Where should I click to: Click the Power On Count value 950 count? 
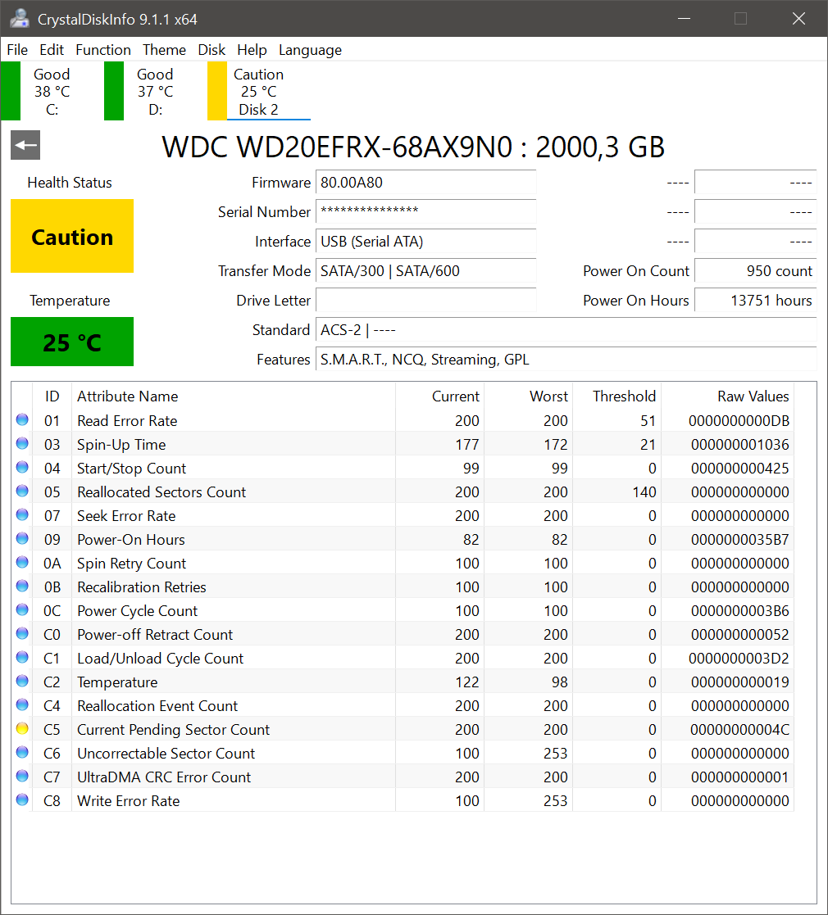(755, 271)
